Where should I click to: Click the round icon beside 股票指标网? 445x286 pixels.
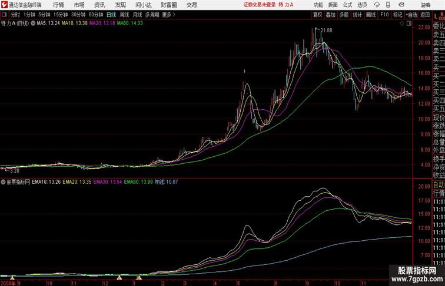[x=3, y=182]
